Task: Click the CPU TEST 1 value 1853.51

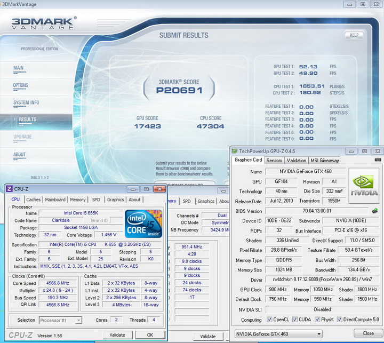Action: 312,86
